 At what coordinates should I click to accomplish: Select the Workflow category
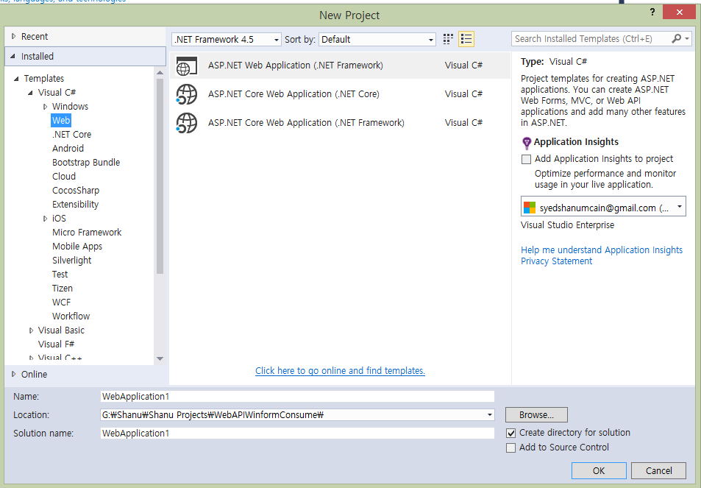coord(71,317)
